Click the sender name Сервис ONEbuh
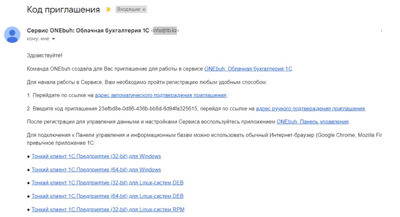 pos(88,30)
